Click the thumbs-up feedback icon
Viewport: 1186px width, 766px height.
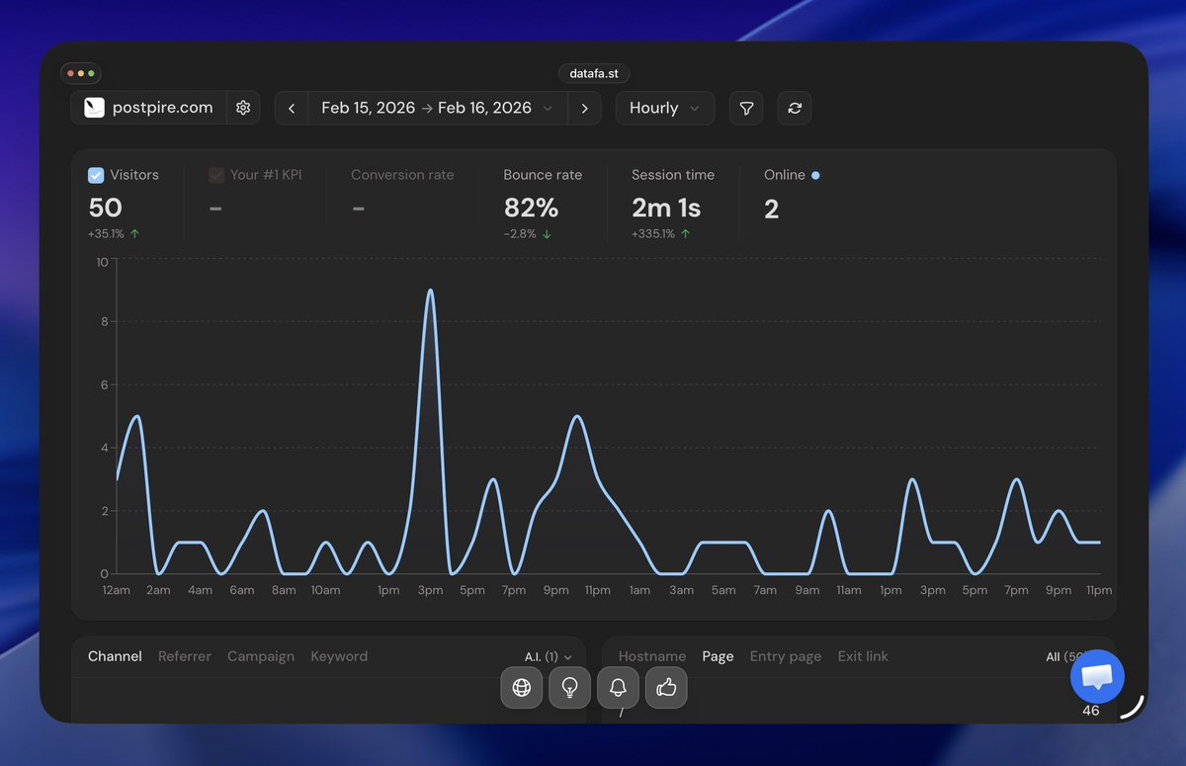[x=666, y=687]
